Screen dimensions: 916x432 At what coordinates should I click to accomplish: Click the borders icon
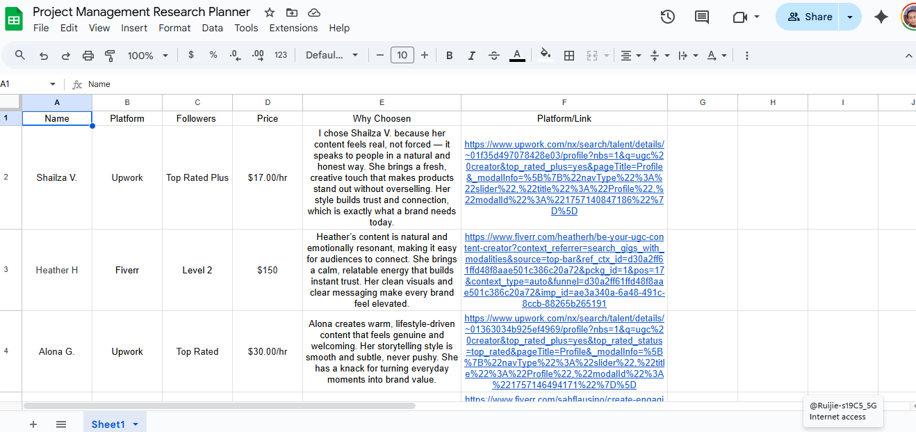[x=569, y=56]
